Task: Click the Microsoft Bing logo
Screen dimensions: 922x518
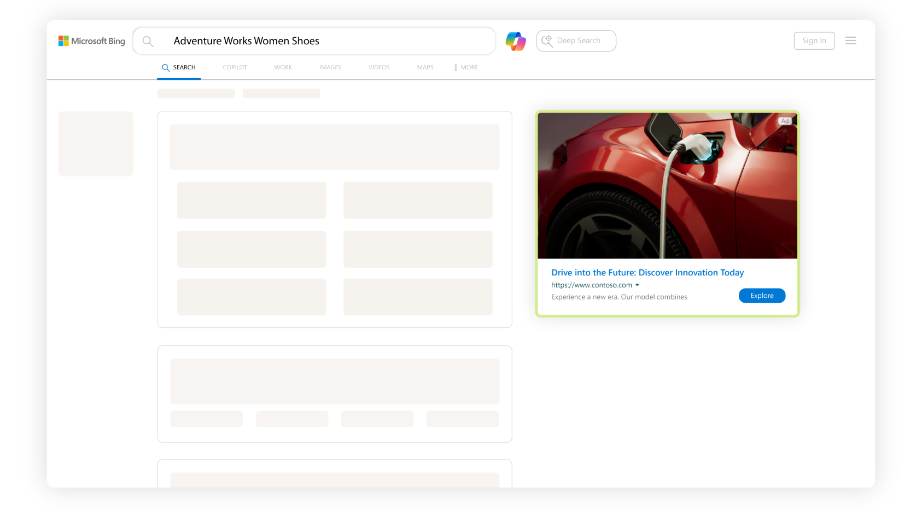Action: (92, 41)
